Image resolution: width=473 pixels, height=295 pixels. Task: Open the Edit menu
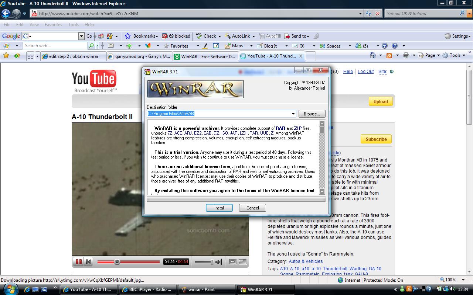[x=20, y=25]
